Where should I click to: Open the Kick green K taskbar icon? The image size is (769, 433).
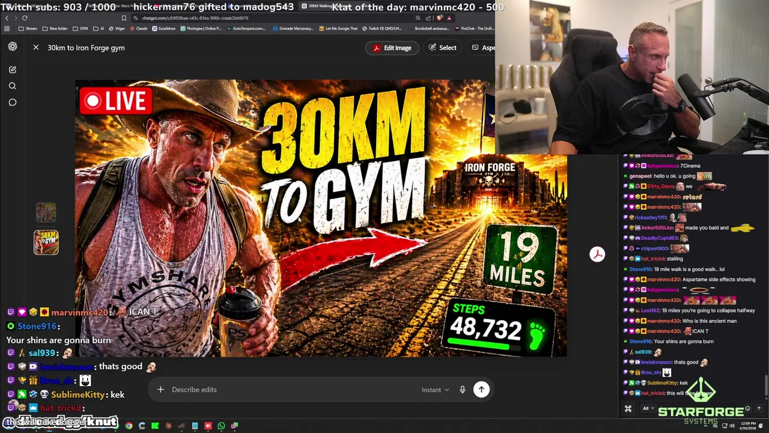(155, 426)
